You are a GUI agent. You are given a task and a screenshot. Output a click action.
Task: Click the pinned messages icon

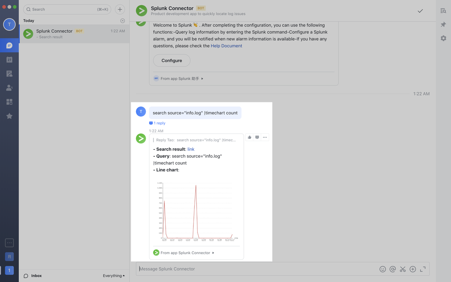coord(443,24)
